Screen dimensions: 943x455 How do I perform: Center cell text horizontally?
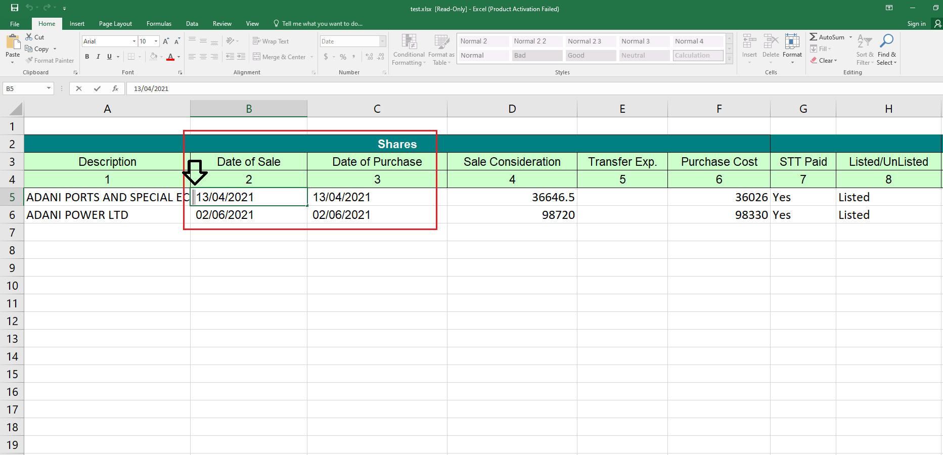coord(203,57)
